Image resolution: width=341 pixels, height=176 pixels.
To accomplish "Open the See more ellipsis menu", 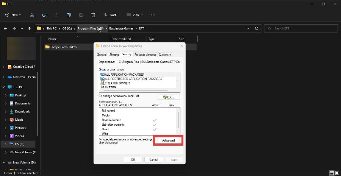I will click(153, 15).
